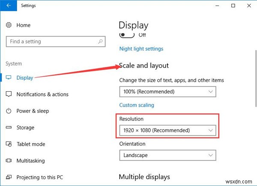Open Night light settings link
257x186 pixels.
141,49
